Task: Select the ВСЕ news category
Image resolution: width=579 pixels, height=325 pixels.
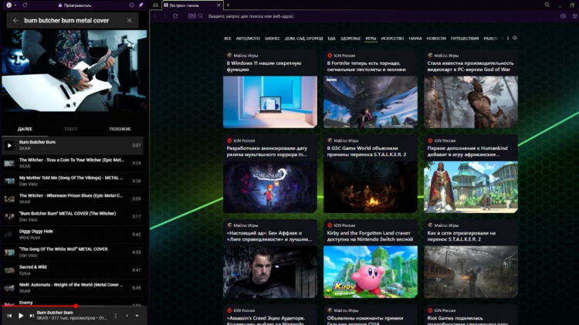Action: click(228, 39)
